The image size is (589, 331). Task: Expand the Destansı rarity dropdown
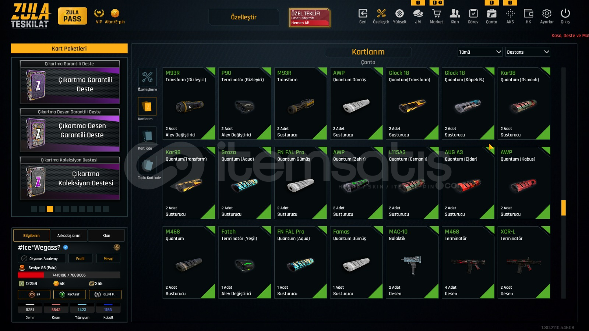[x=528, y=52]
